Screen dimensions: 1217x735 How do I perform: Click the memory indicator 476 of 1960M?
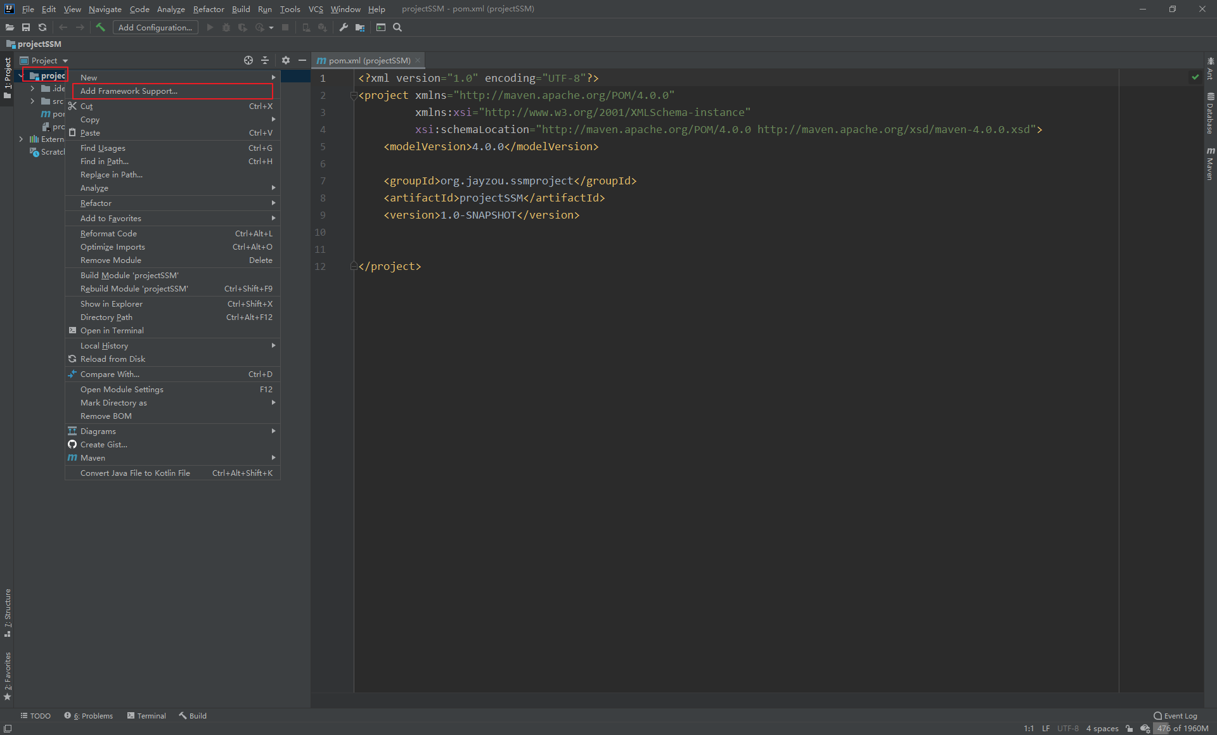[1182, 729]
